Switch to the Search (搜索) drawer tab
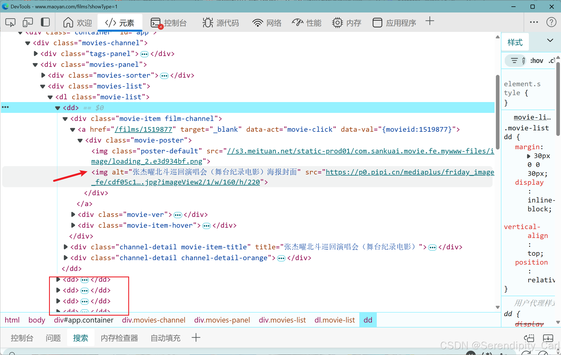This screenshot has width=561, height=355. coord(81,338)
